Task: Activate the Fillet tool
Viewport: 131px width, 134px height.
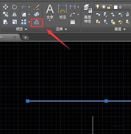Action: (24, 14)
